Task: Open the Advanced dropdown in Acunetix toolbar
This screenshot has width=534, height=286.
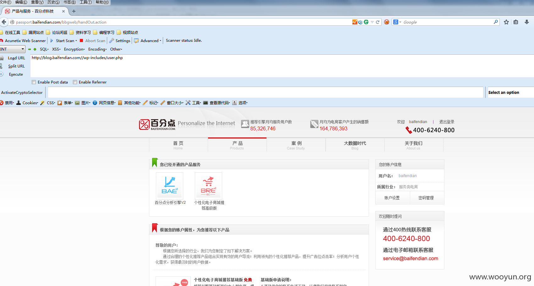Action: point(160,41)
